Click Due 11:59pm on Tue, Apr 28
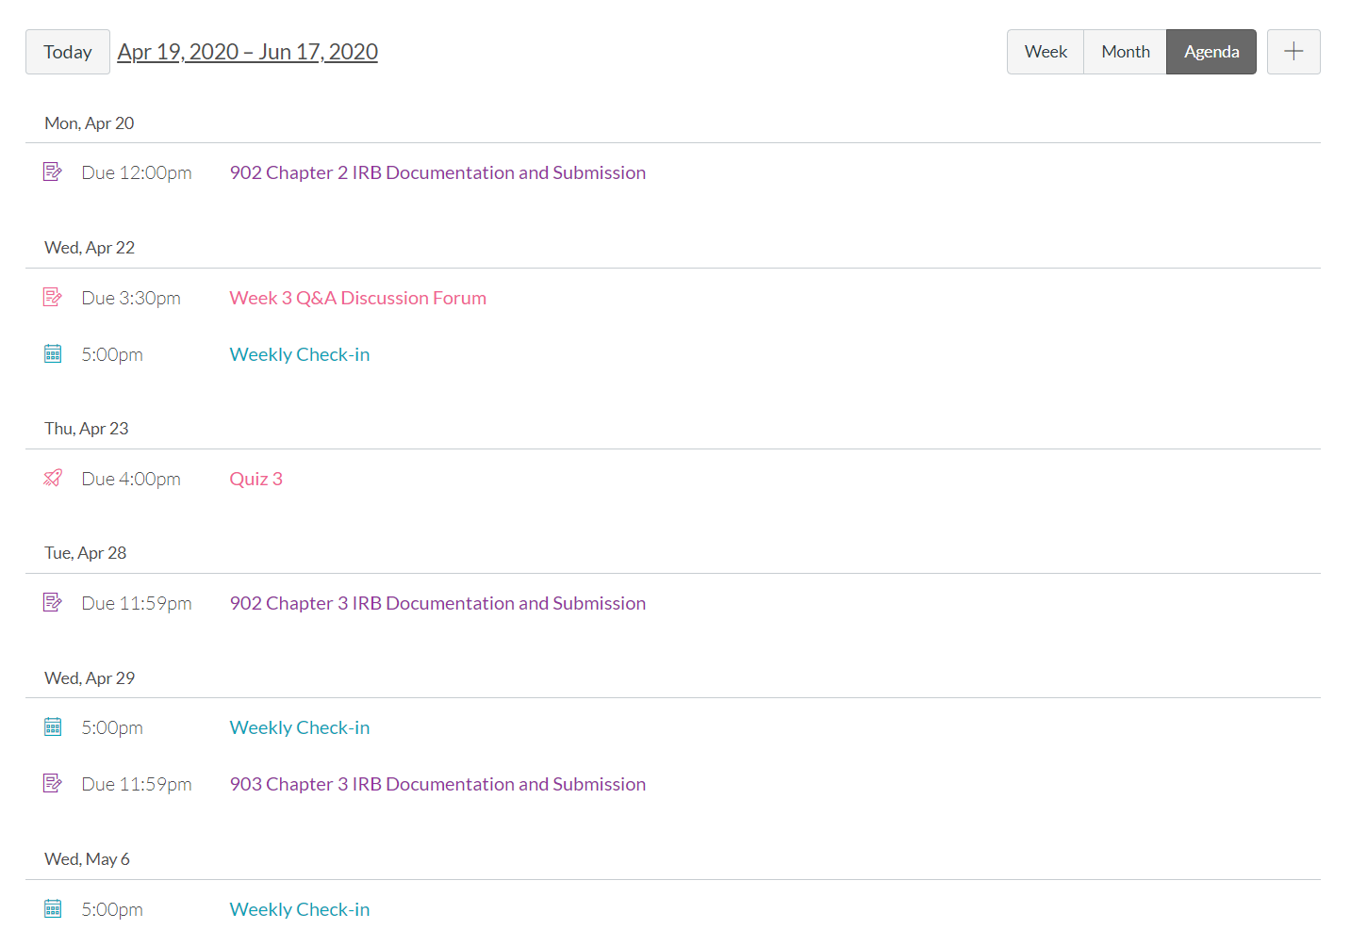The height and width of the screenshot is (946, 1367). pos(137,603)
